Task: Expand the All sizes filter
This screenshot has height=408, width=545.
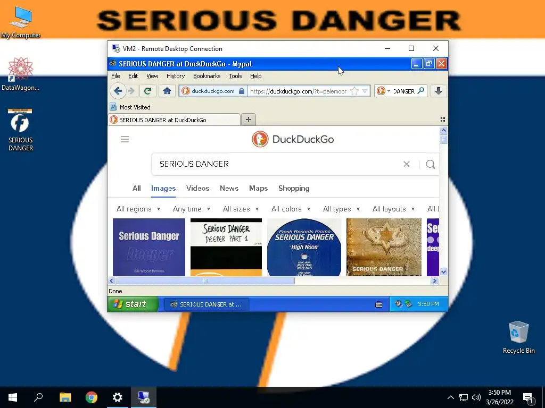Action: point(241,209)
